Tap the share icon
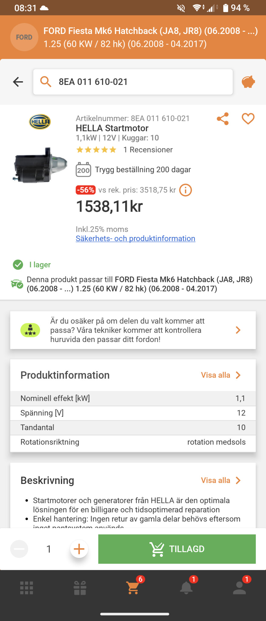 click(x=223, y=119)
